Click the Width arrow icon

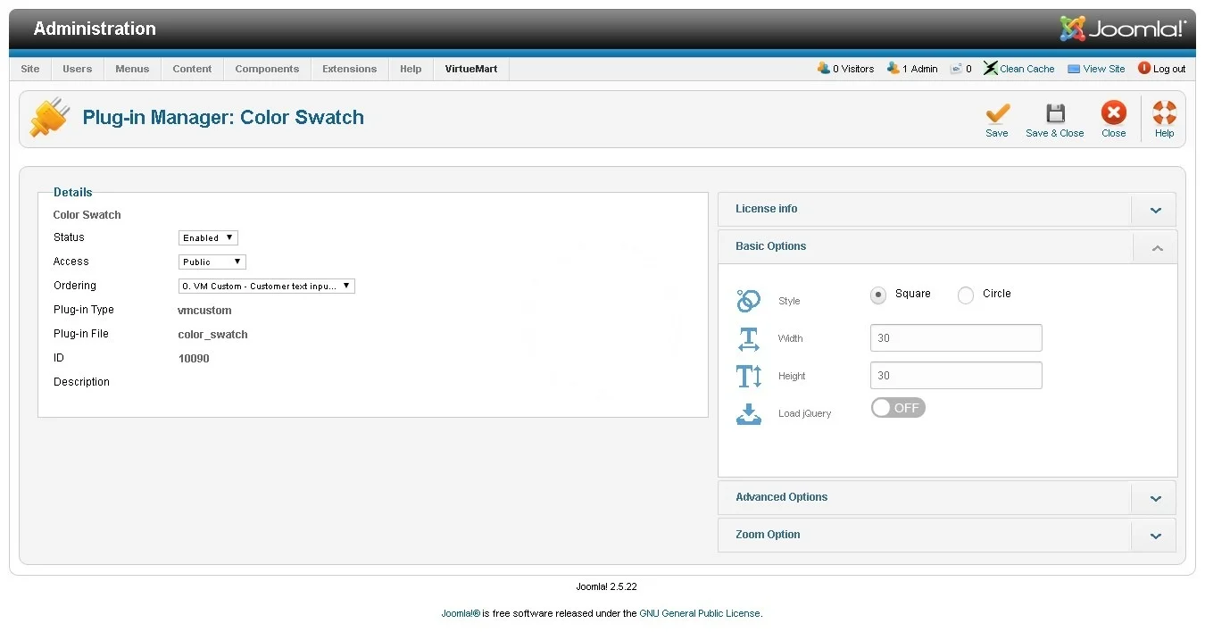tap(749, 338)
